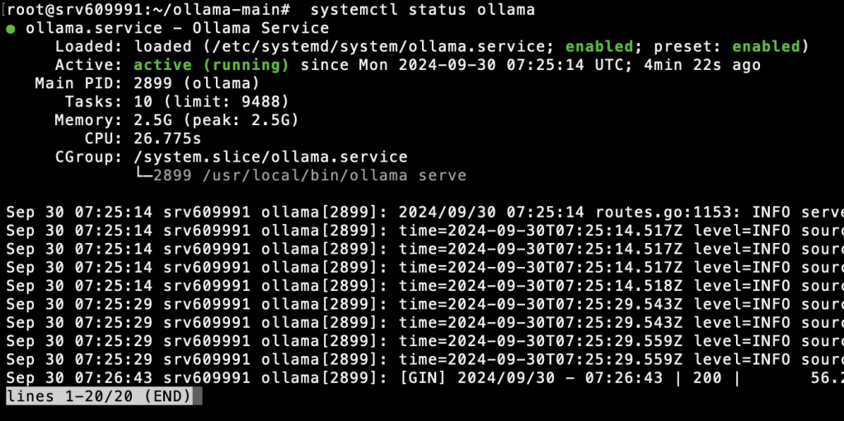Click the tree branch glyph before 2899
Screen dimensions: 844x421
144,175
